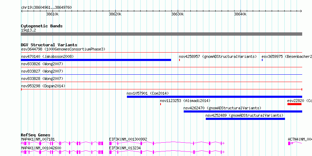Open nsv4252489 gnomADStructuralVariants label

pos(244,115)
